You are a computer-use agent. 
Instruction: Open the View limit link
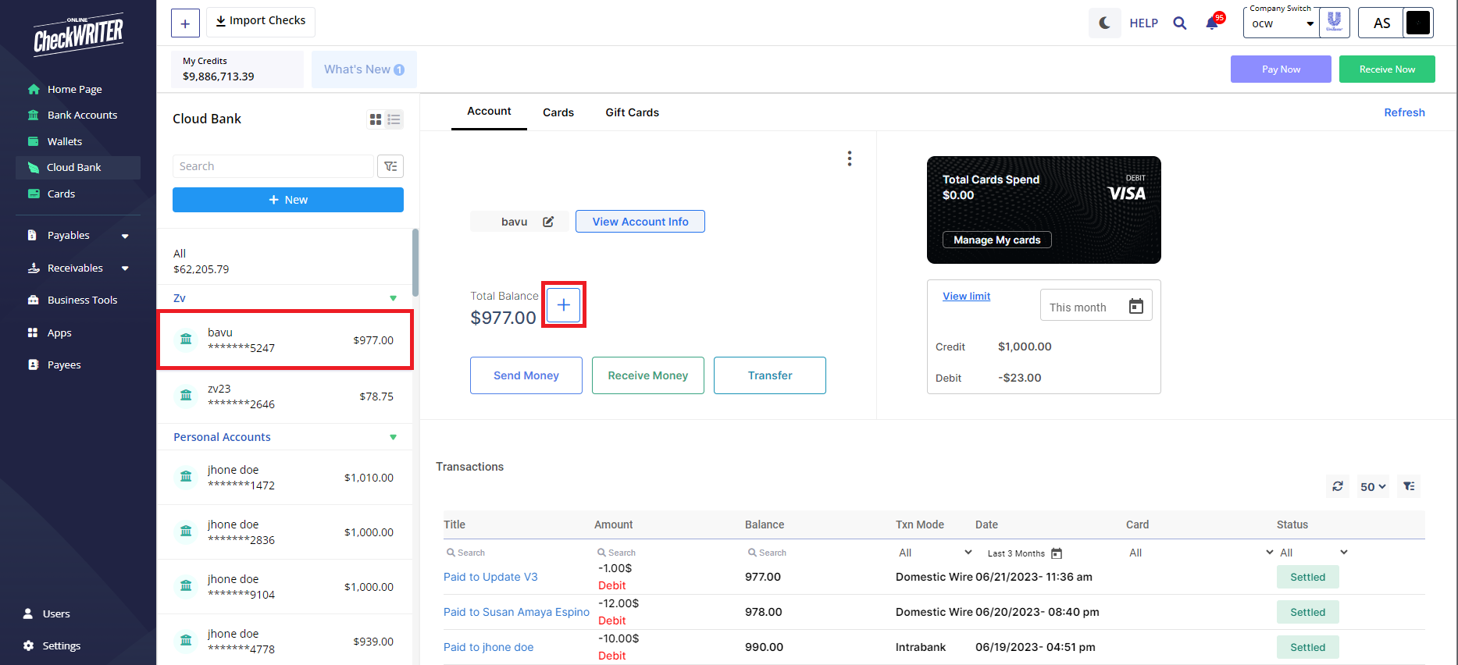966,296
